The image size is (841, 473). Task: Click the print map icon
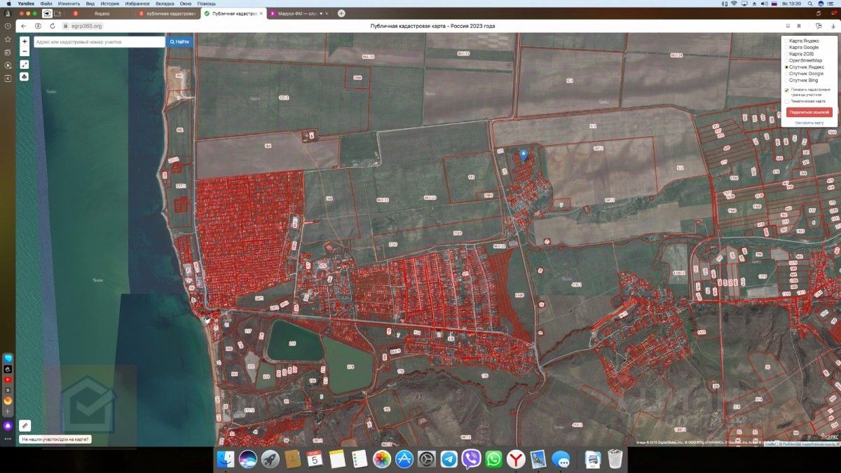[25, 76]
